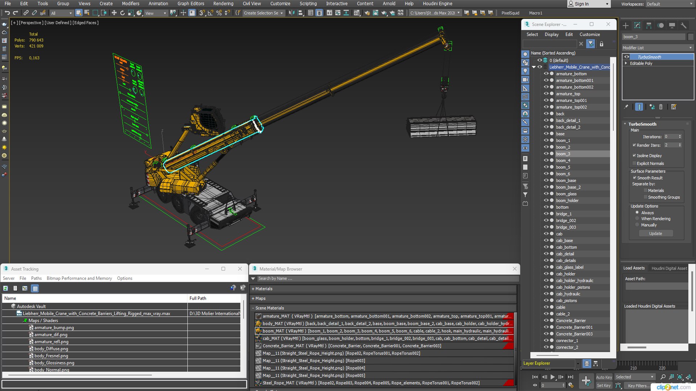Click the Sign In button

589,4
